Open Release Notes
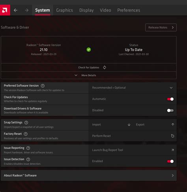 point(161,27)
